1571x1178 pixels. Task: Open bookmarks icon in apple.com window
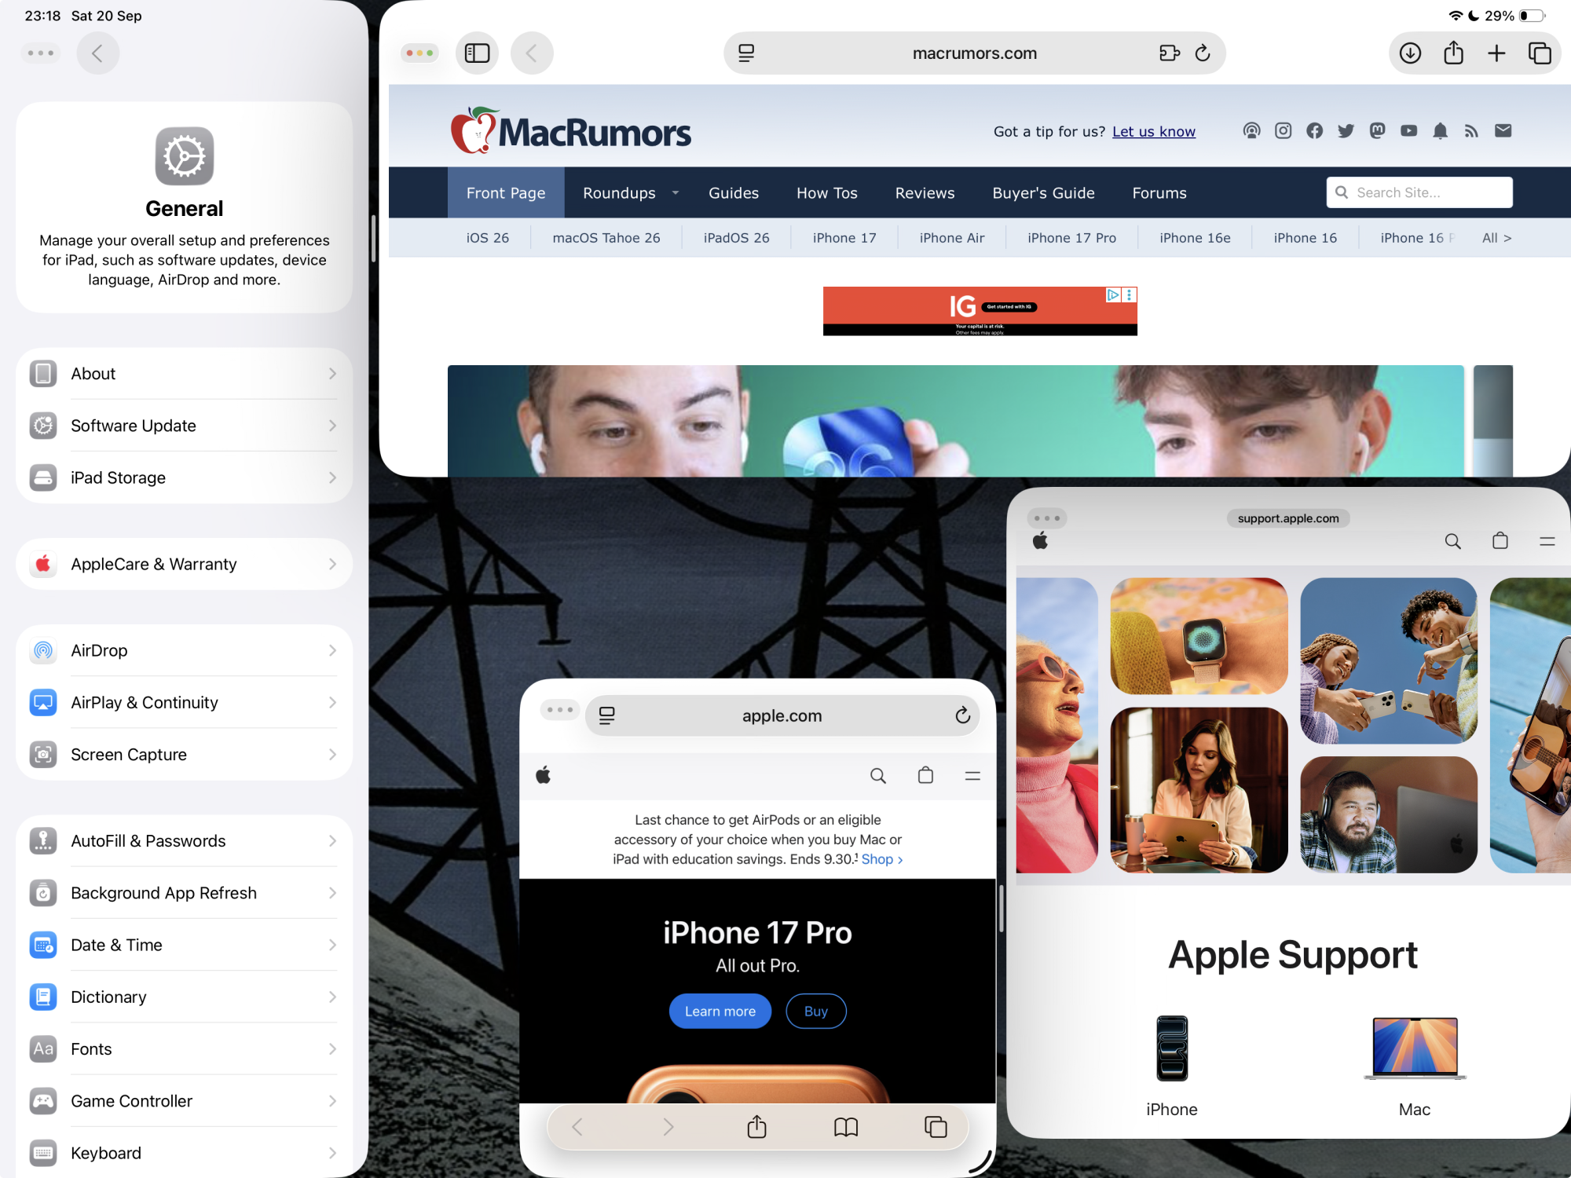[846, 1128]
